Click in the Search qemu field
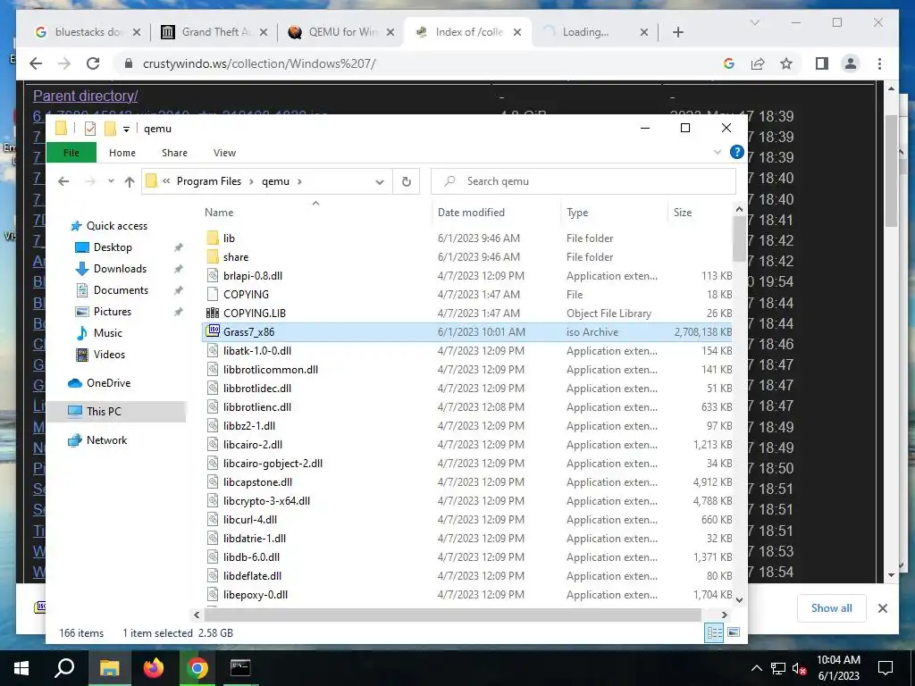Viewport: 915px width, 686px height. click(583, 181)
